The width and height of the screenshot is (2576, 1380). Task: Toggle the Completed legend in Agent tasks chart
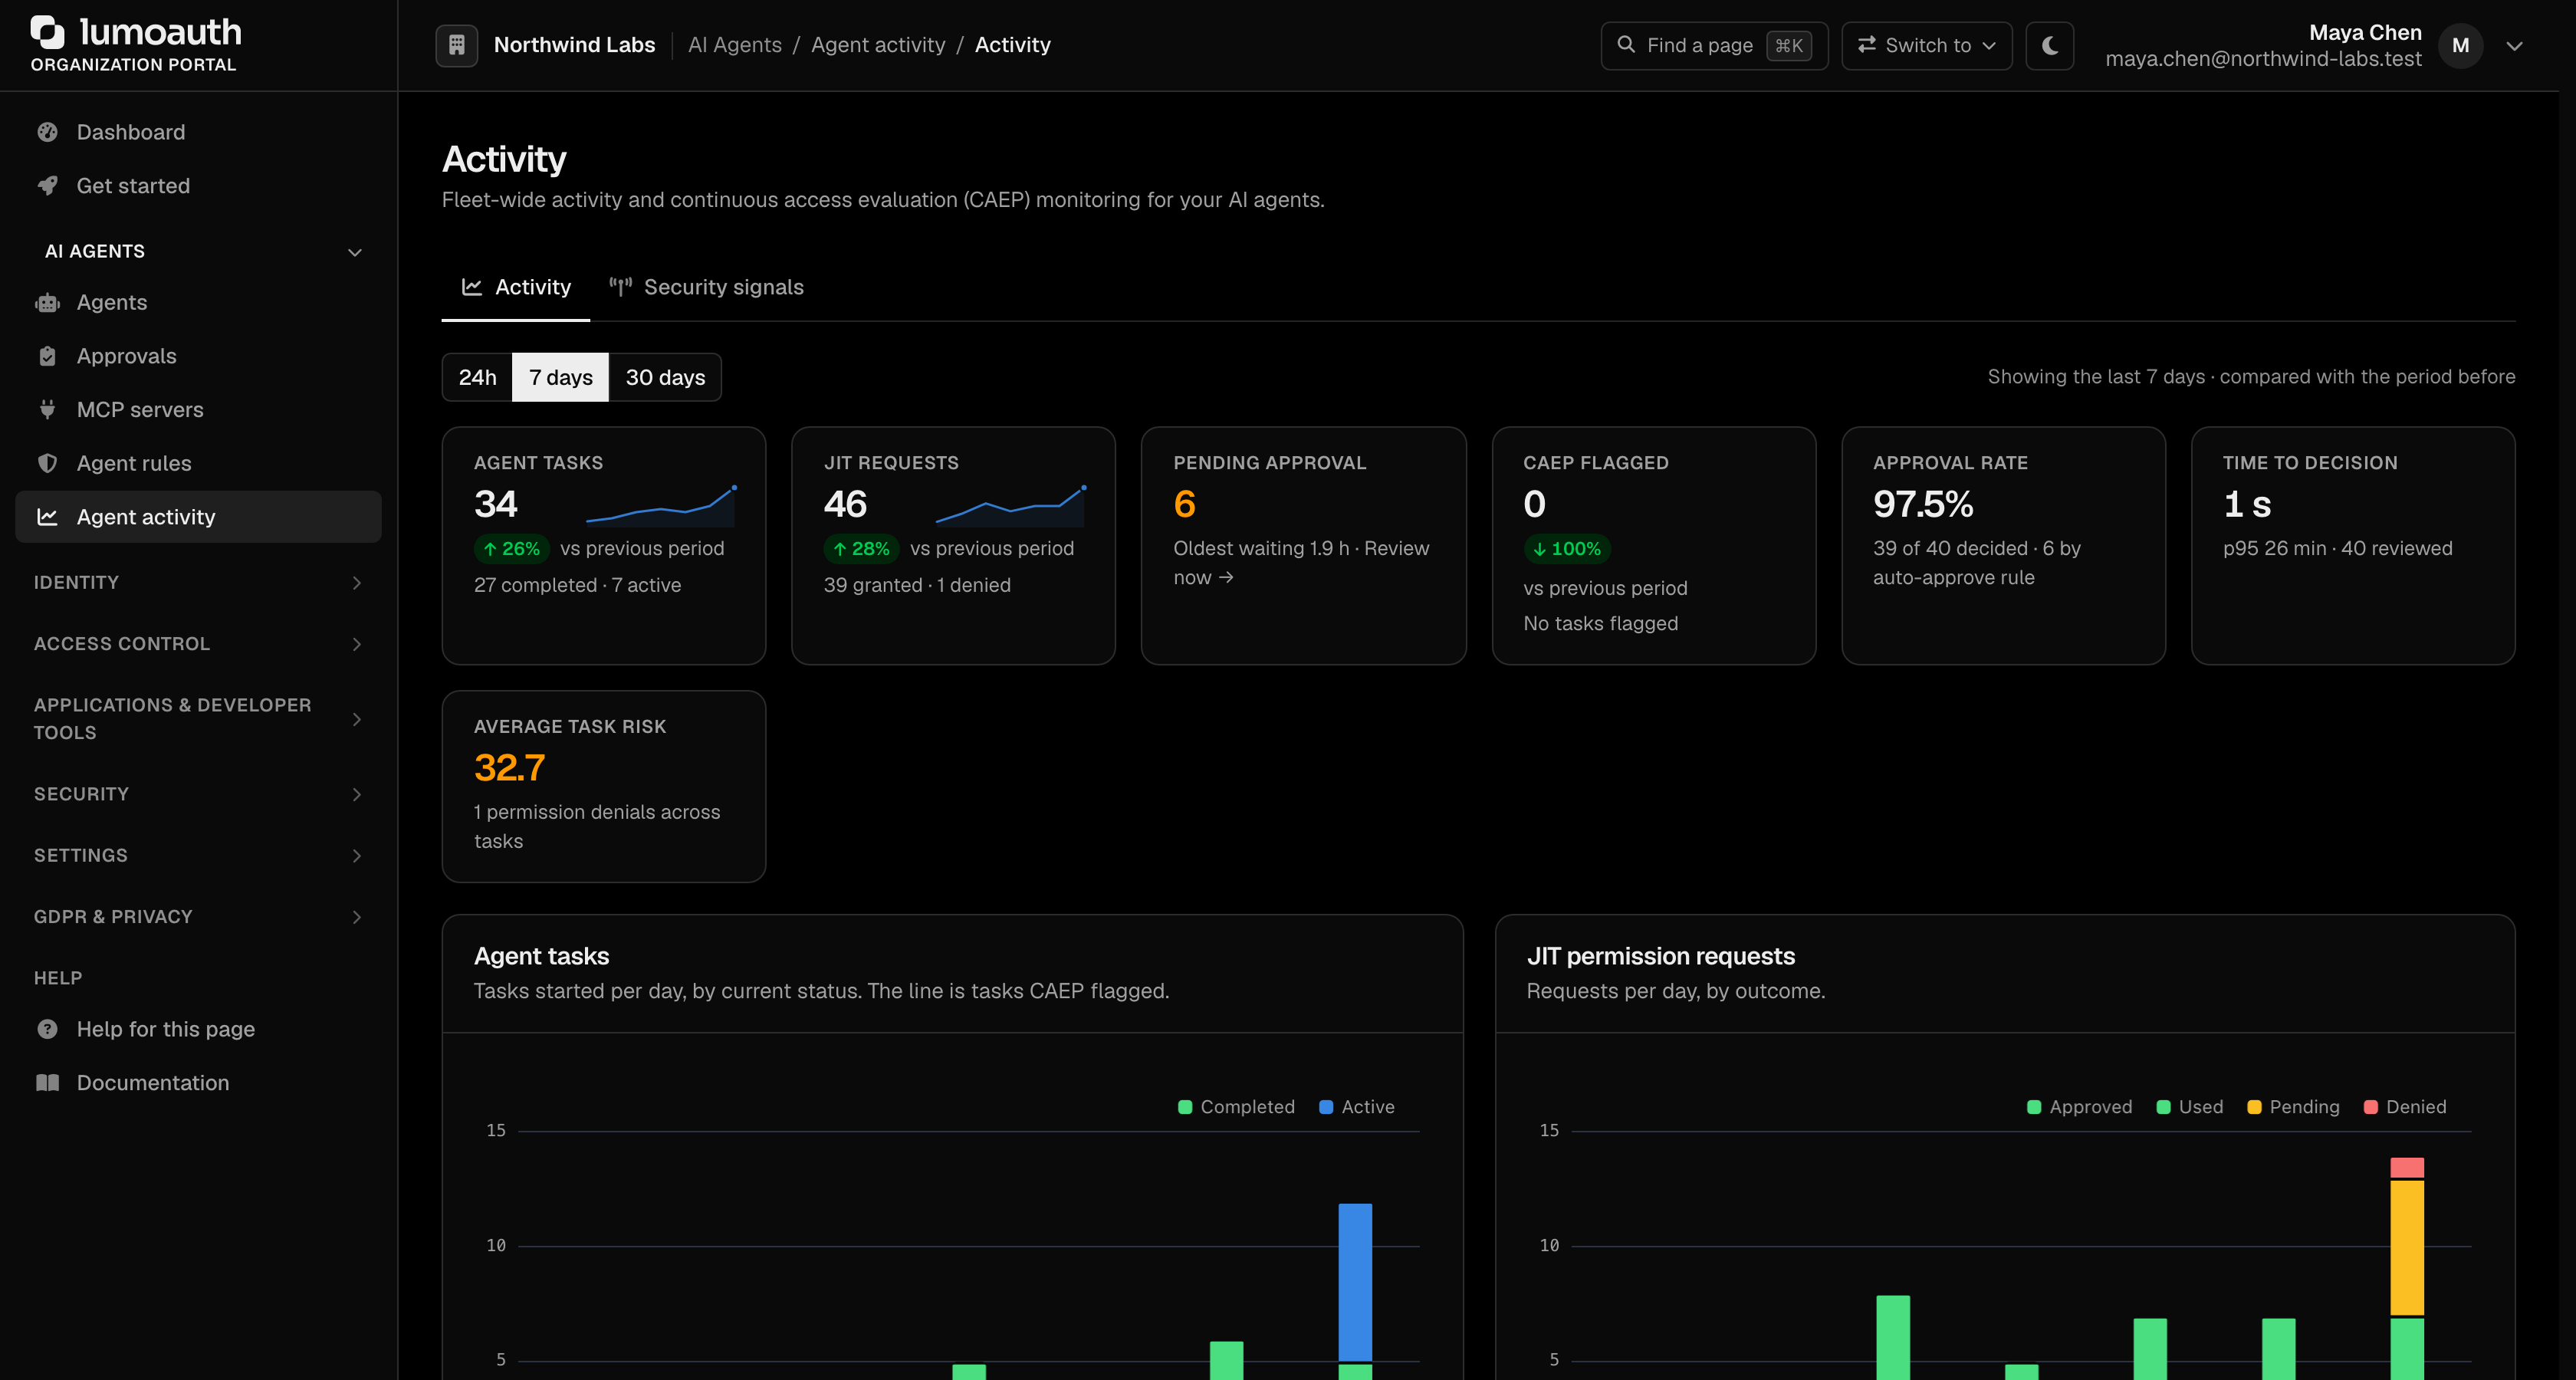click(x=1236, y=1107)
